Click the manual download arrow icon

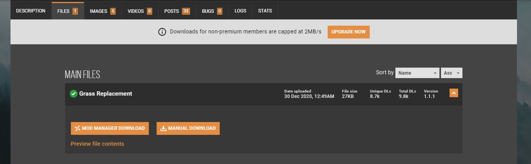[164, 128]
